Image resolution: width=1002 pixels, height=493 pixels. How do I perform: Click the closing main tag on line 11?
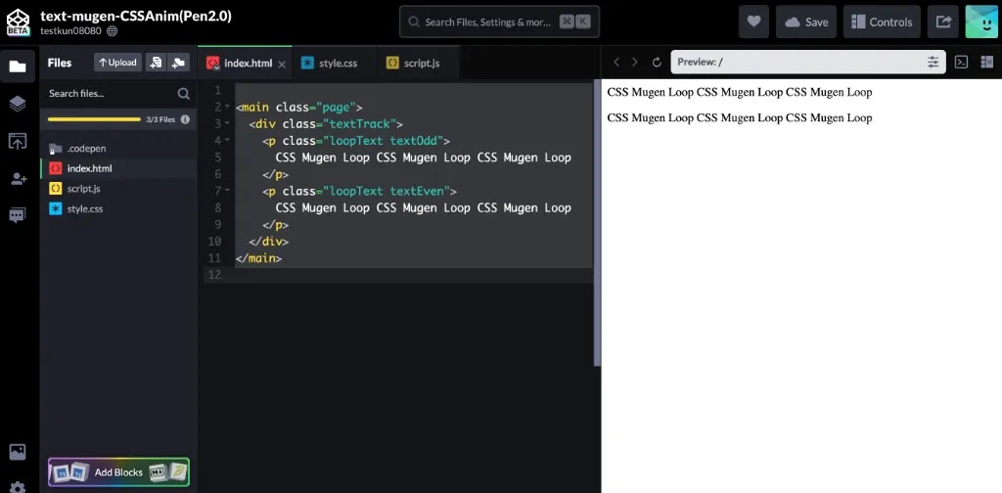[258, 258]
